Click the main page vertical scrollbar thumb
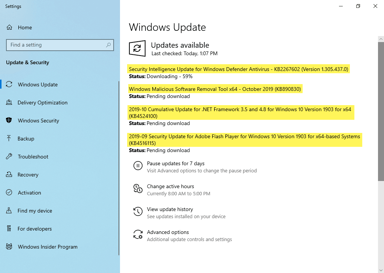 click(381, 112)
